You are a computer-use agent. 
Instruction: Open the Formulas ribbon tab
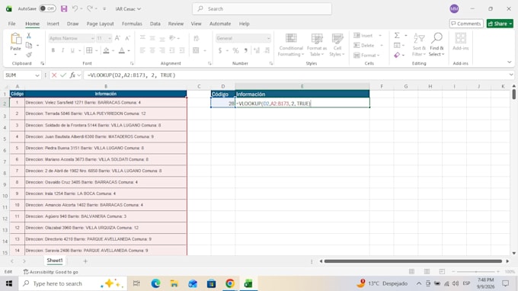tap(132, 24)
